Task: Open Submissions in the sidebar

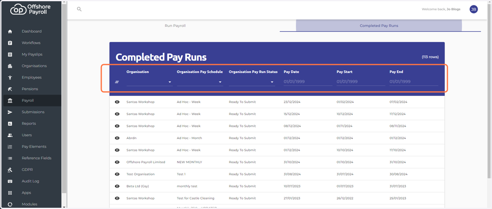Action: [33, 112]
